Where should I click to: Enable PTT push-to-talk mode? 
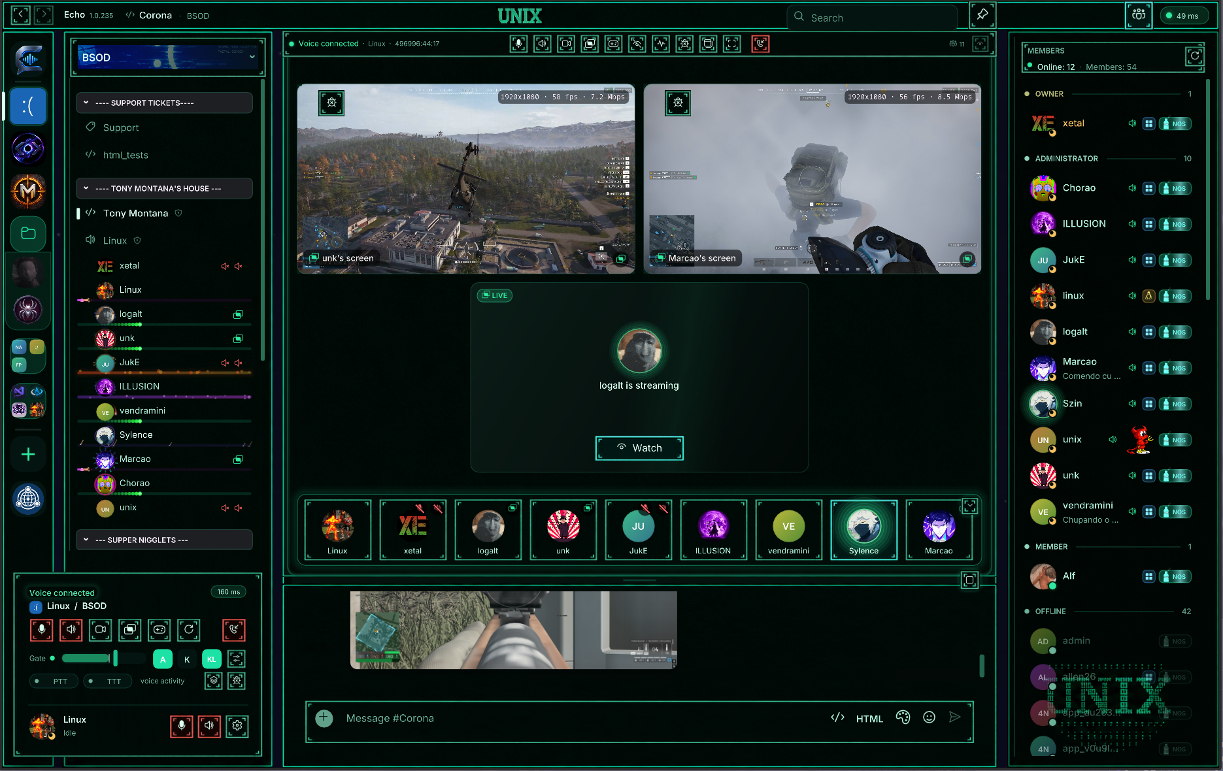(x=54, y=681)
